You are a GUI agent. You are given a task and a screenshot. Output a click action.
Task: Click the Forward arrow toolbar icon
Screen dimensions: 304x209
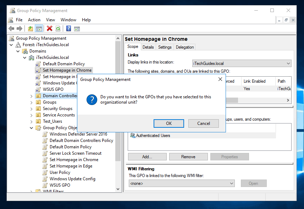[20, 29]
